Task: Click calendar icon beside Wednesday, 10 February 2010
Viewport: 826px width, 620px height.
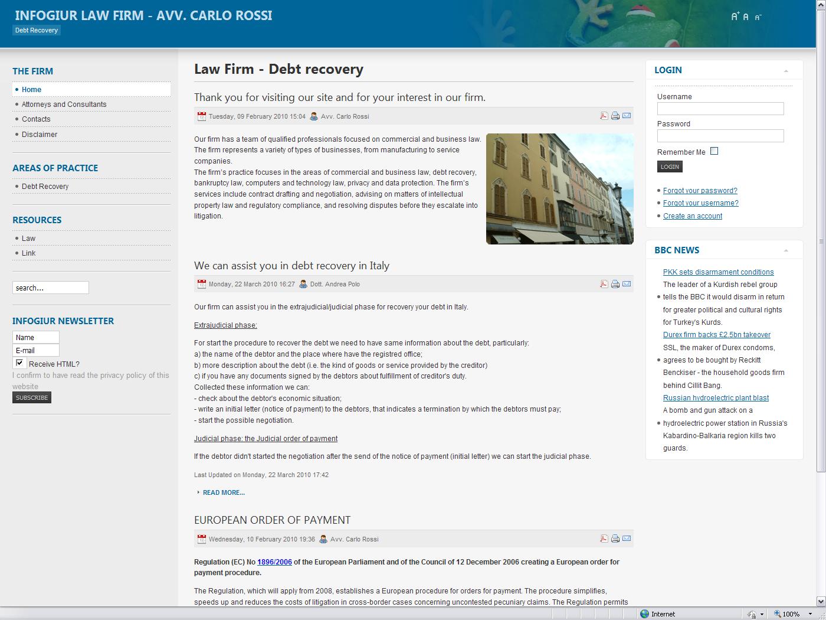Action: point(202,539)
